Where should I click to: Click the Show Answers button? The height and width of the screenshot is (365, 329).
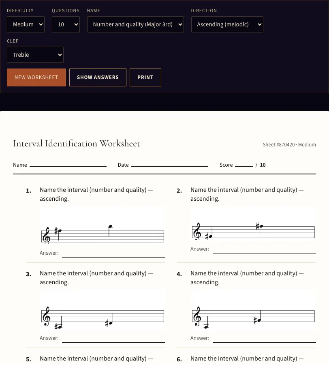click(98, 77)
